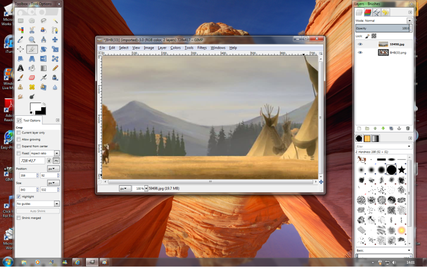Select the star-shaped brush
The height and width of the screenshot is (269, 427).
click(x=401, y=170)
